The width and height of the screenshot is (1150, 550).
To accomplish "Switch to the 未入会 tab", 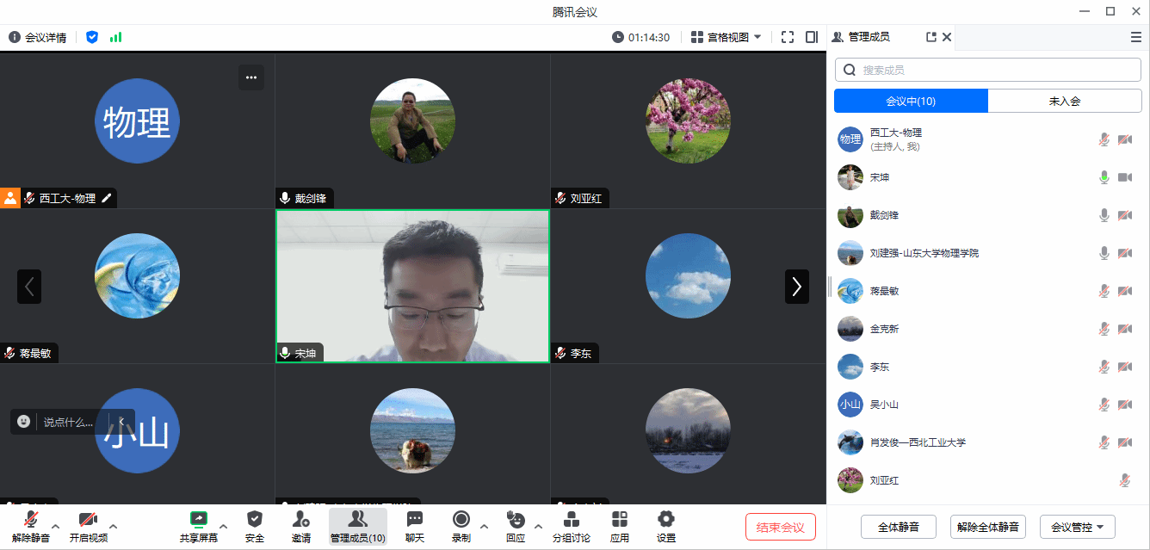I will (1064, 101).
